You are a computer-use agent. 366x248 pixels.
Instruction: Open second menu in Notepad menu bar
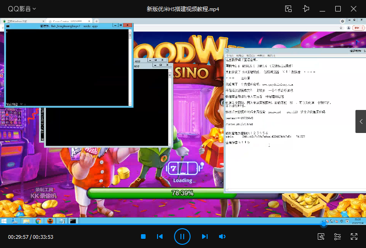point(240,56)
